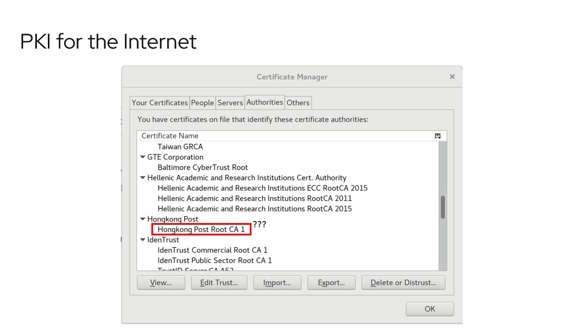Open Edit Trust... for the certificate

click(219, 283)
